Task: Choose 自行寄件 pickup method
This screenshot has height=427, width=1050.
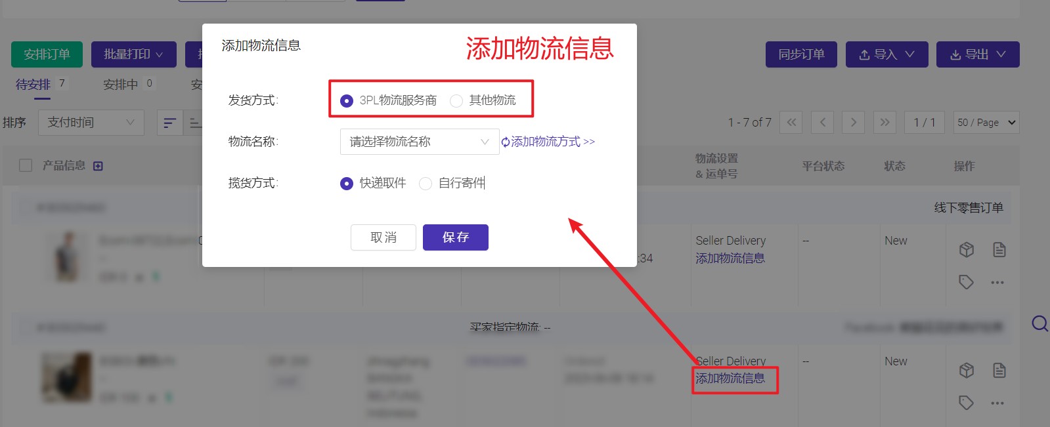Action: (426, 184)
